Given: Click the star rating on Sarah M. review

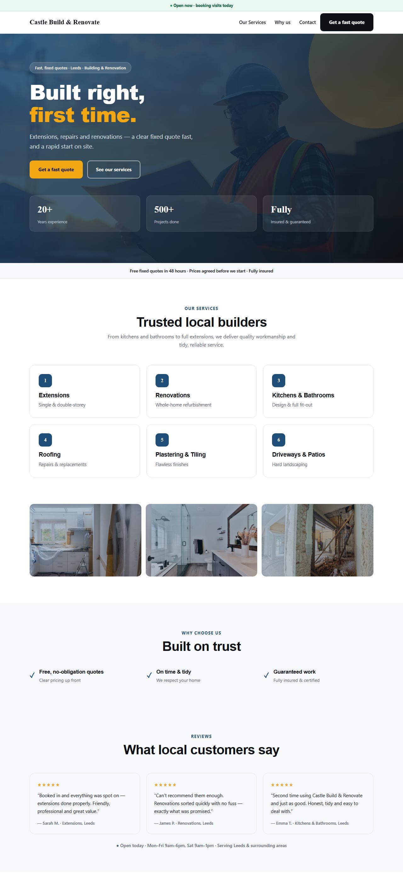Looking at the screenshot, I should coord(48,785).
